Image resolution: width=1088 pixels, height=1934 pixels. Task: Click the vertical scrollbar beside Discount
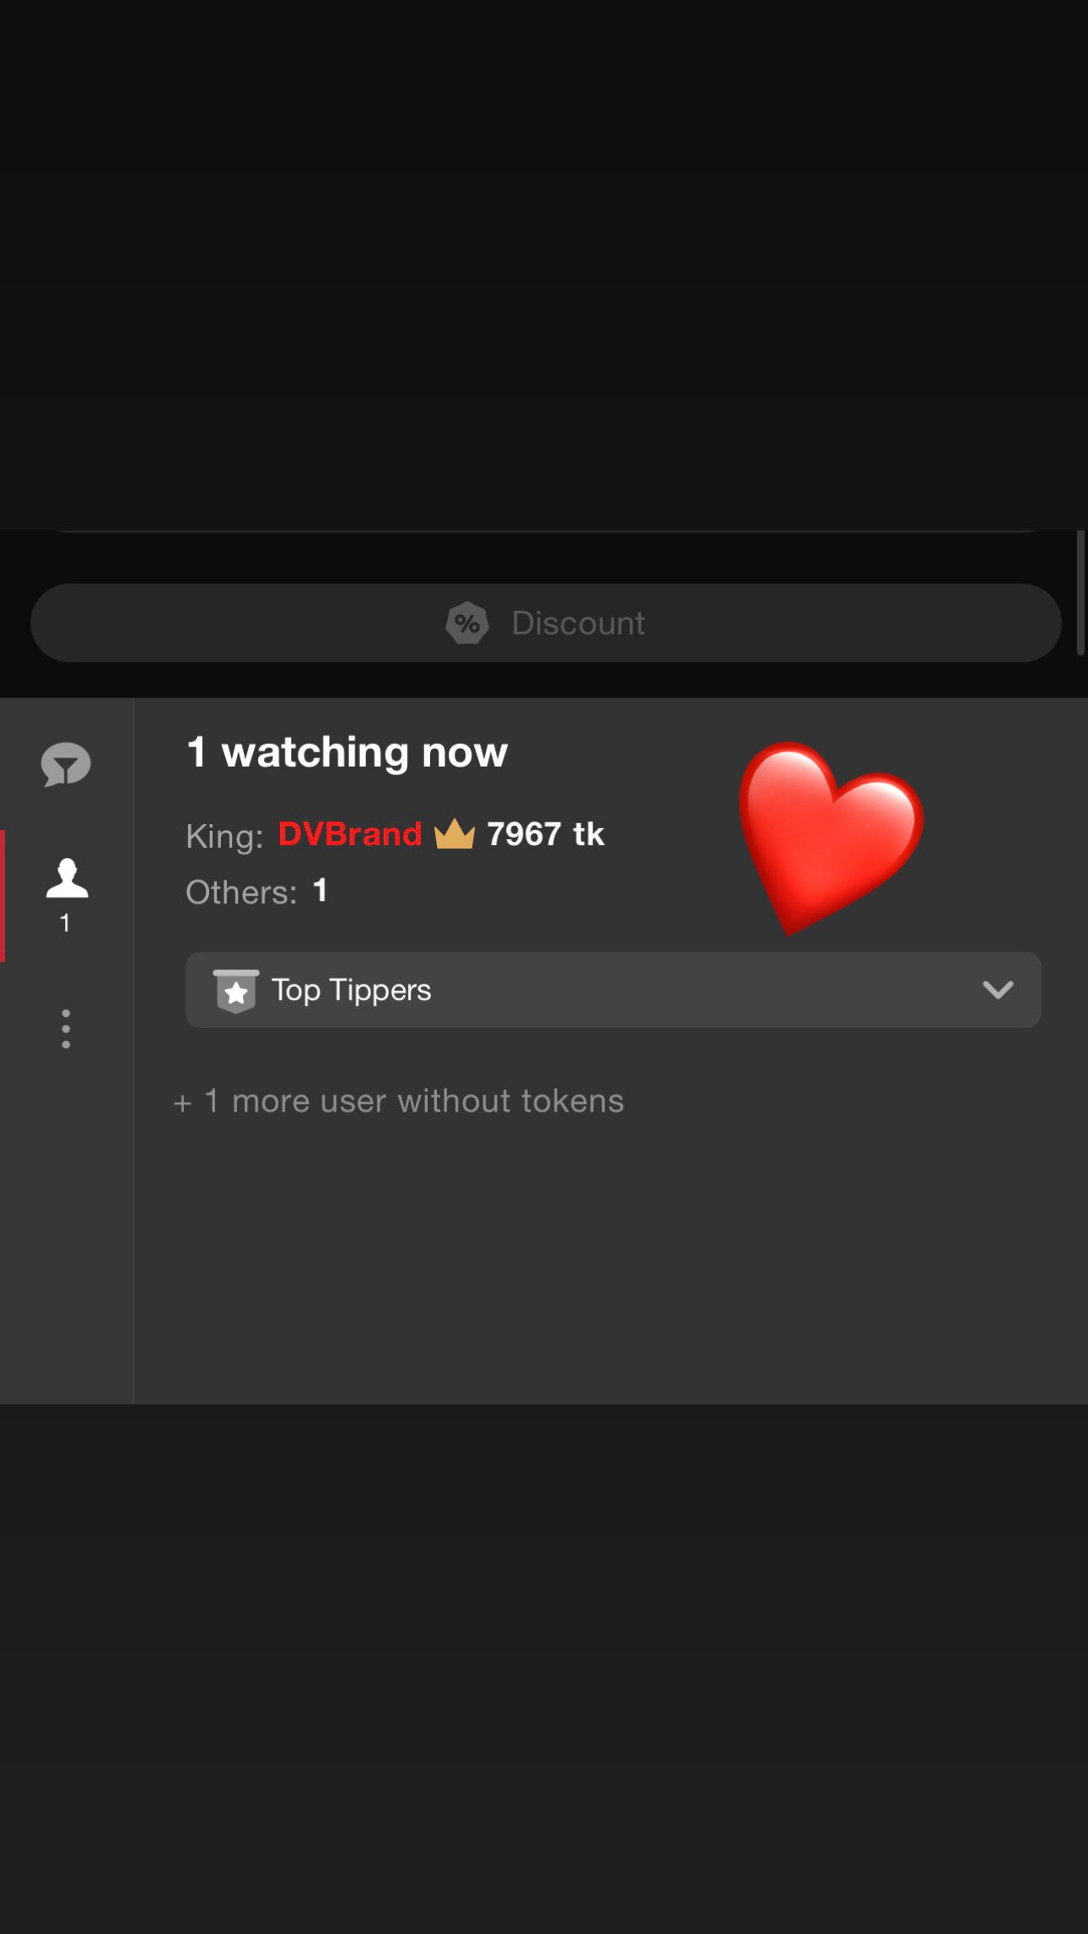(1080, 592)
